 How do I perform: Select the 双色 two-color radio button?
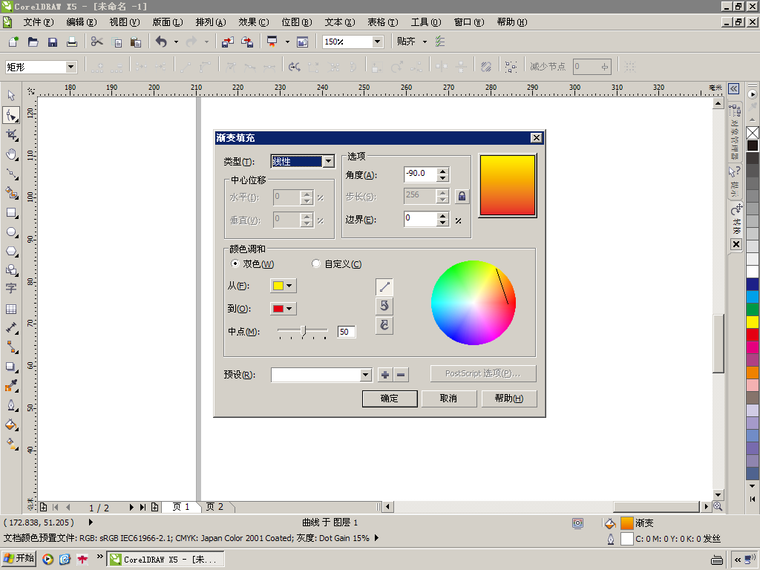[235, 263]
